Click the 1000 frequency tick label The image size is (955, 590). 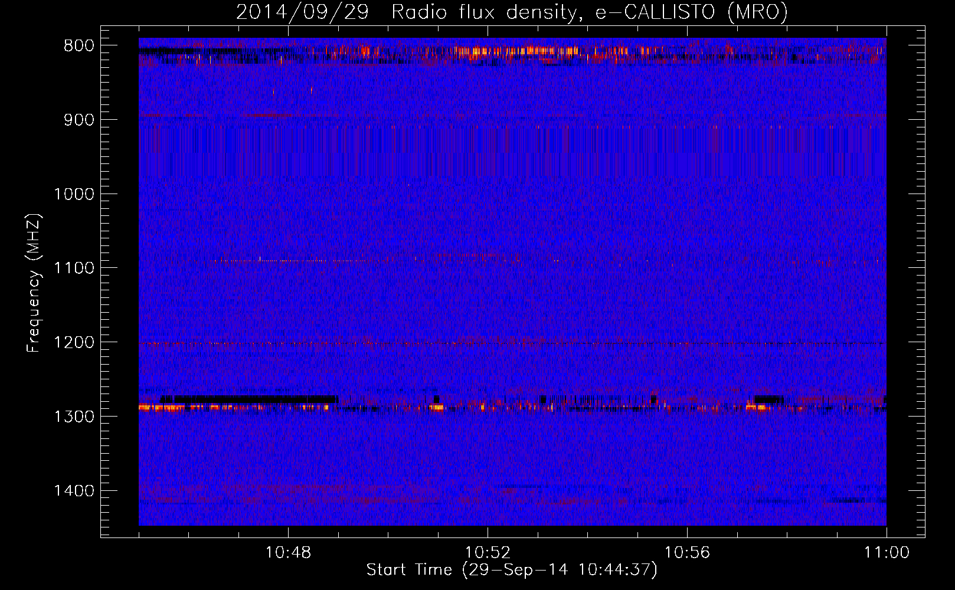(x=74, y=194)
